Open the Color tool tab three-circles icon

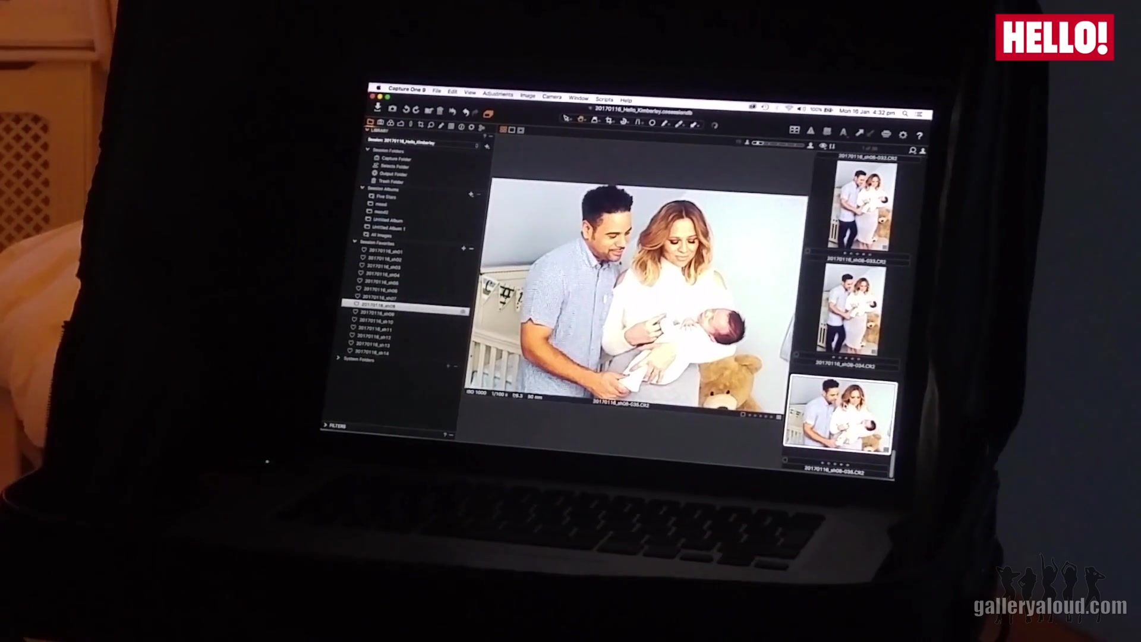[390, 123]
